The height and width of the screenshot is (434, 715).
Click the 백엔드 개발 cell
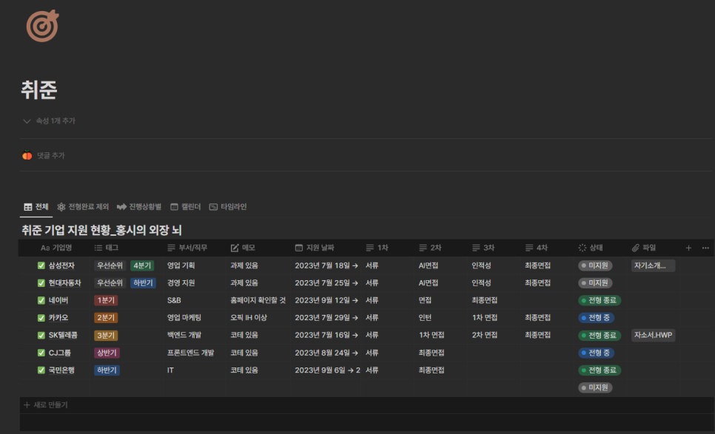tap(184, 335)
